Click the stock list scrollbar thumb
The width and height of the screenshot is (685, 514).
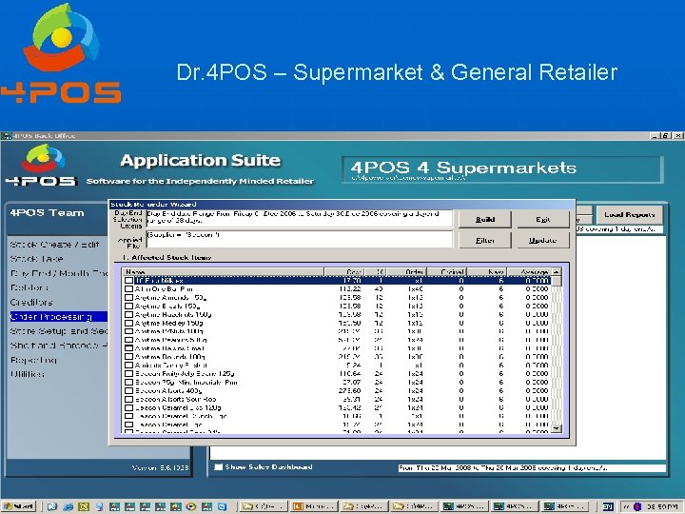point(557,281)
